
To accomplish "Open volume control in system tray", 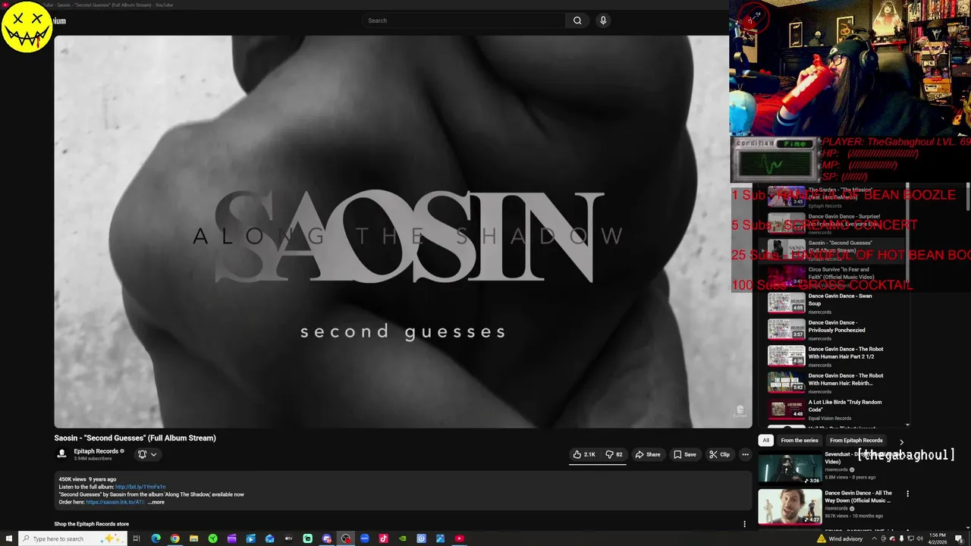I will coord(920,538).
